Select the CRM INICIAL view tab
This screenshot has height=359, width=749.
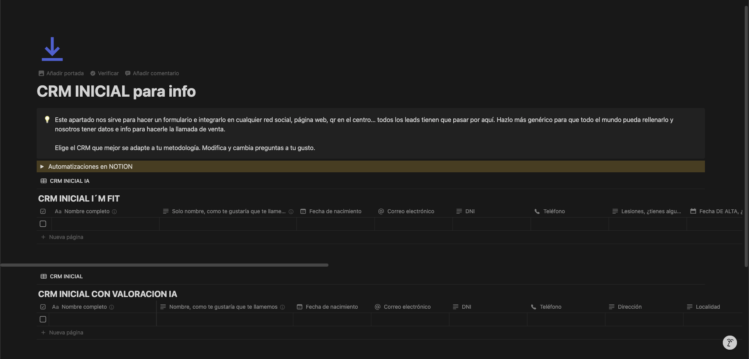point(66,276)
